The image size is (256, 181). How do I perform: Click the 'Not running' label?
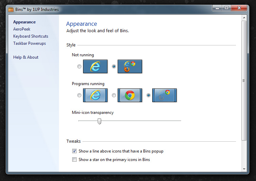click(x=83, y=55)
